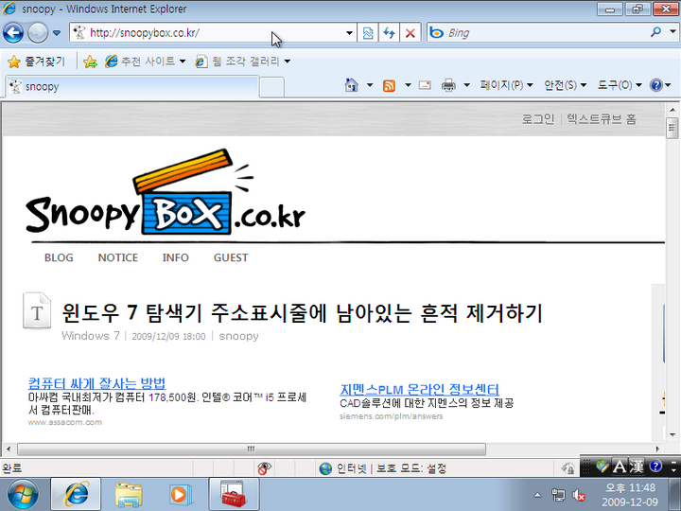Screen dimensions: 681x511
Task: Open the BLOG navigation item
Action: 59,257
